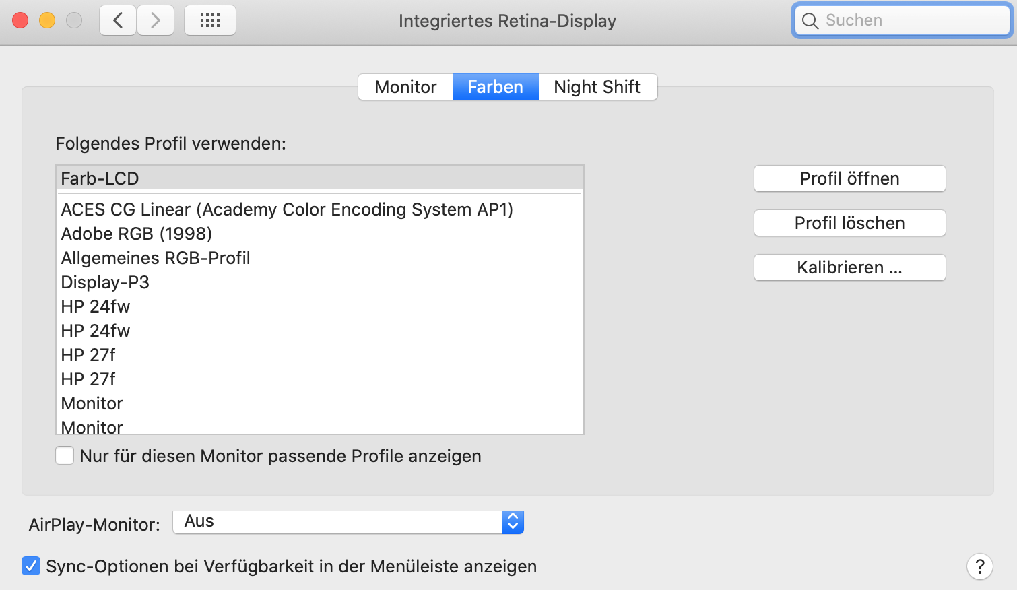This screenshot has width=1017, height=590.
Task: Show all preferences with the grid icon
Action: (x=210, y=20)
